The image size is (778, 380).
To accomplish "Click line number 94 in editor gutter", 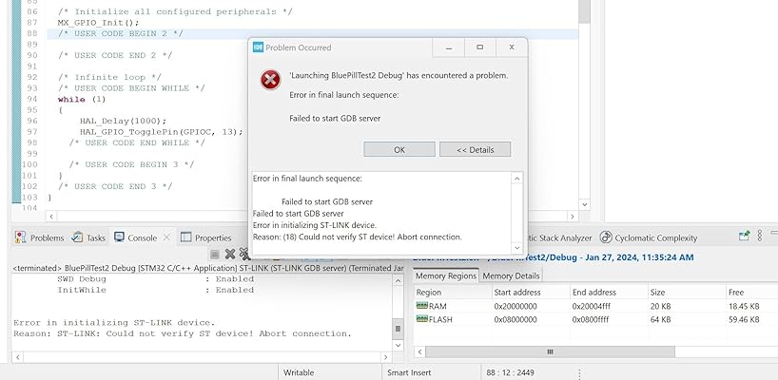I will tap(31, 99).
